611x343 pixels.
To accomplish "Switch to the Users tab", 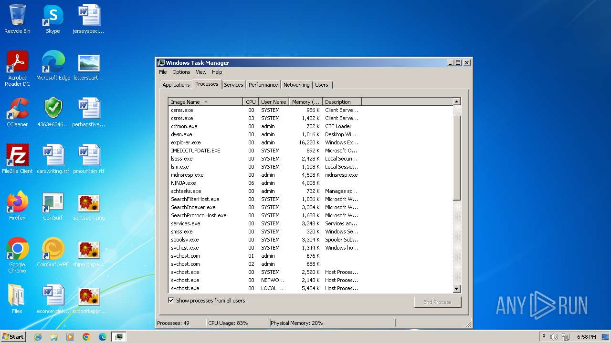I will click(322, 85).
